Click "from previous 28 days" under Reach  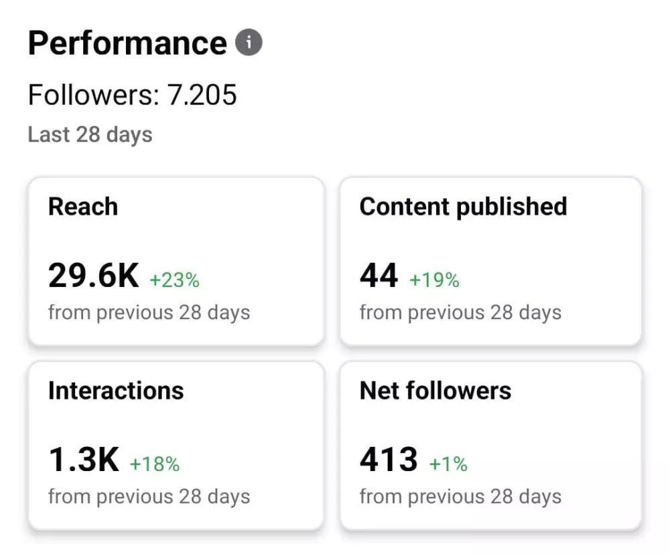149,312
